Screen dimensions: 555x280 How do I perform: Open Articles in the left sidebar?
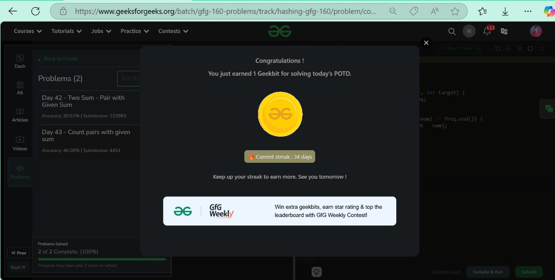[20, 115]
